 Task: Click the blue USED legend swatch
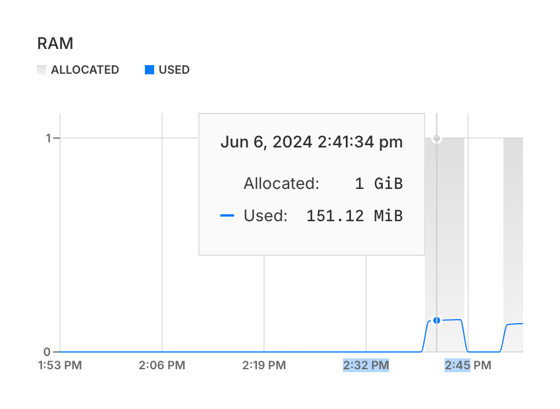[x=150, y=70]
